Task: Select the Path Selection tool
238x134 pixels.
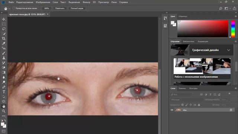Action: (4, 97)
